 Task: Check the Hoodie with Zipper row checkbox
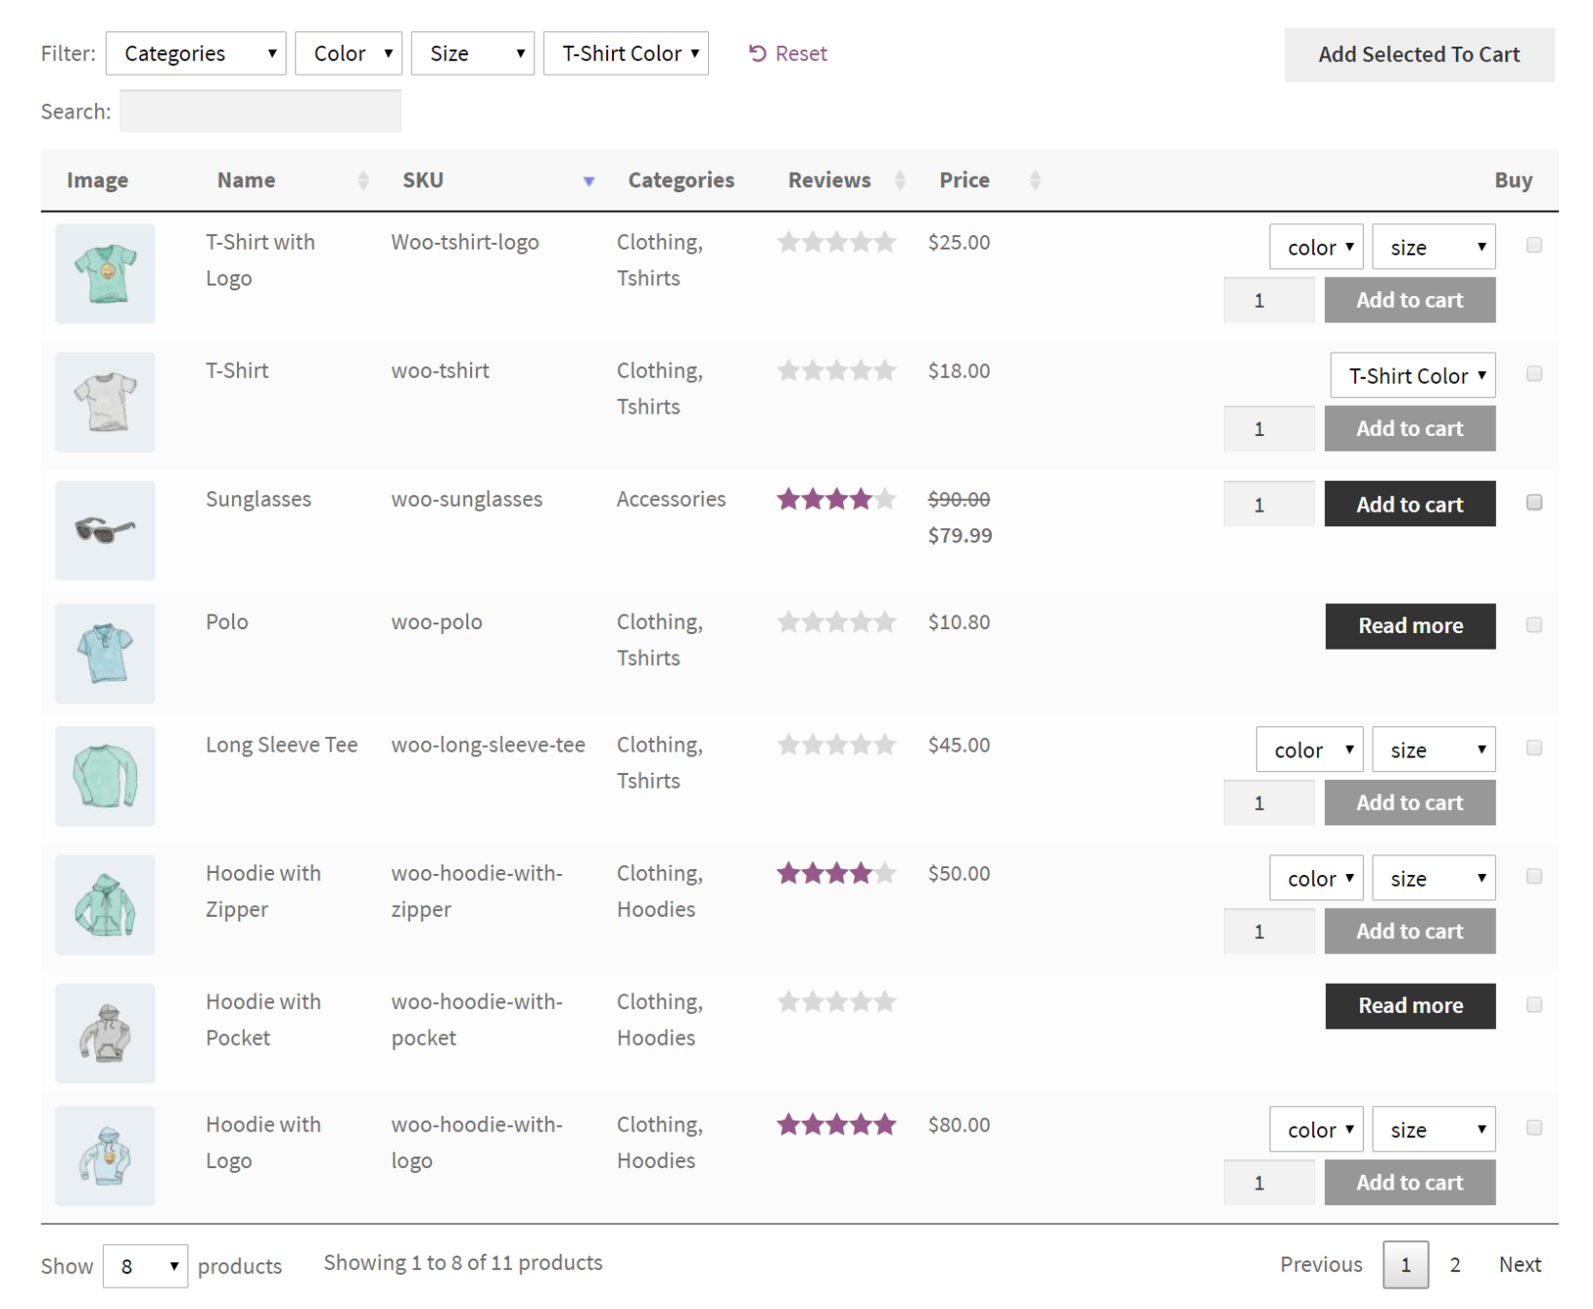[1534, 877]
